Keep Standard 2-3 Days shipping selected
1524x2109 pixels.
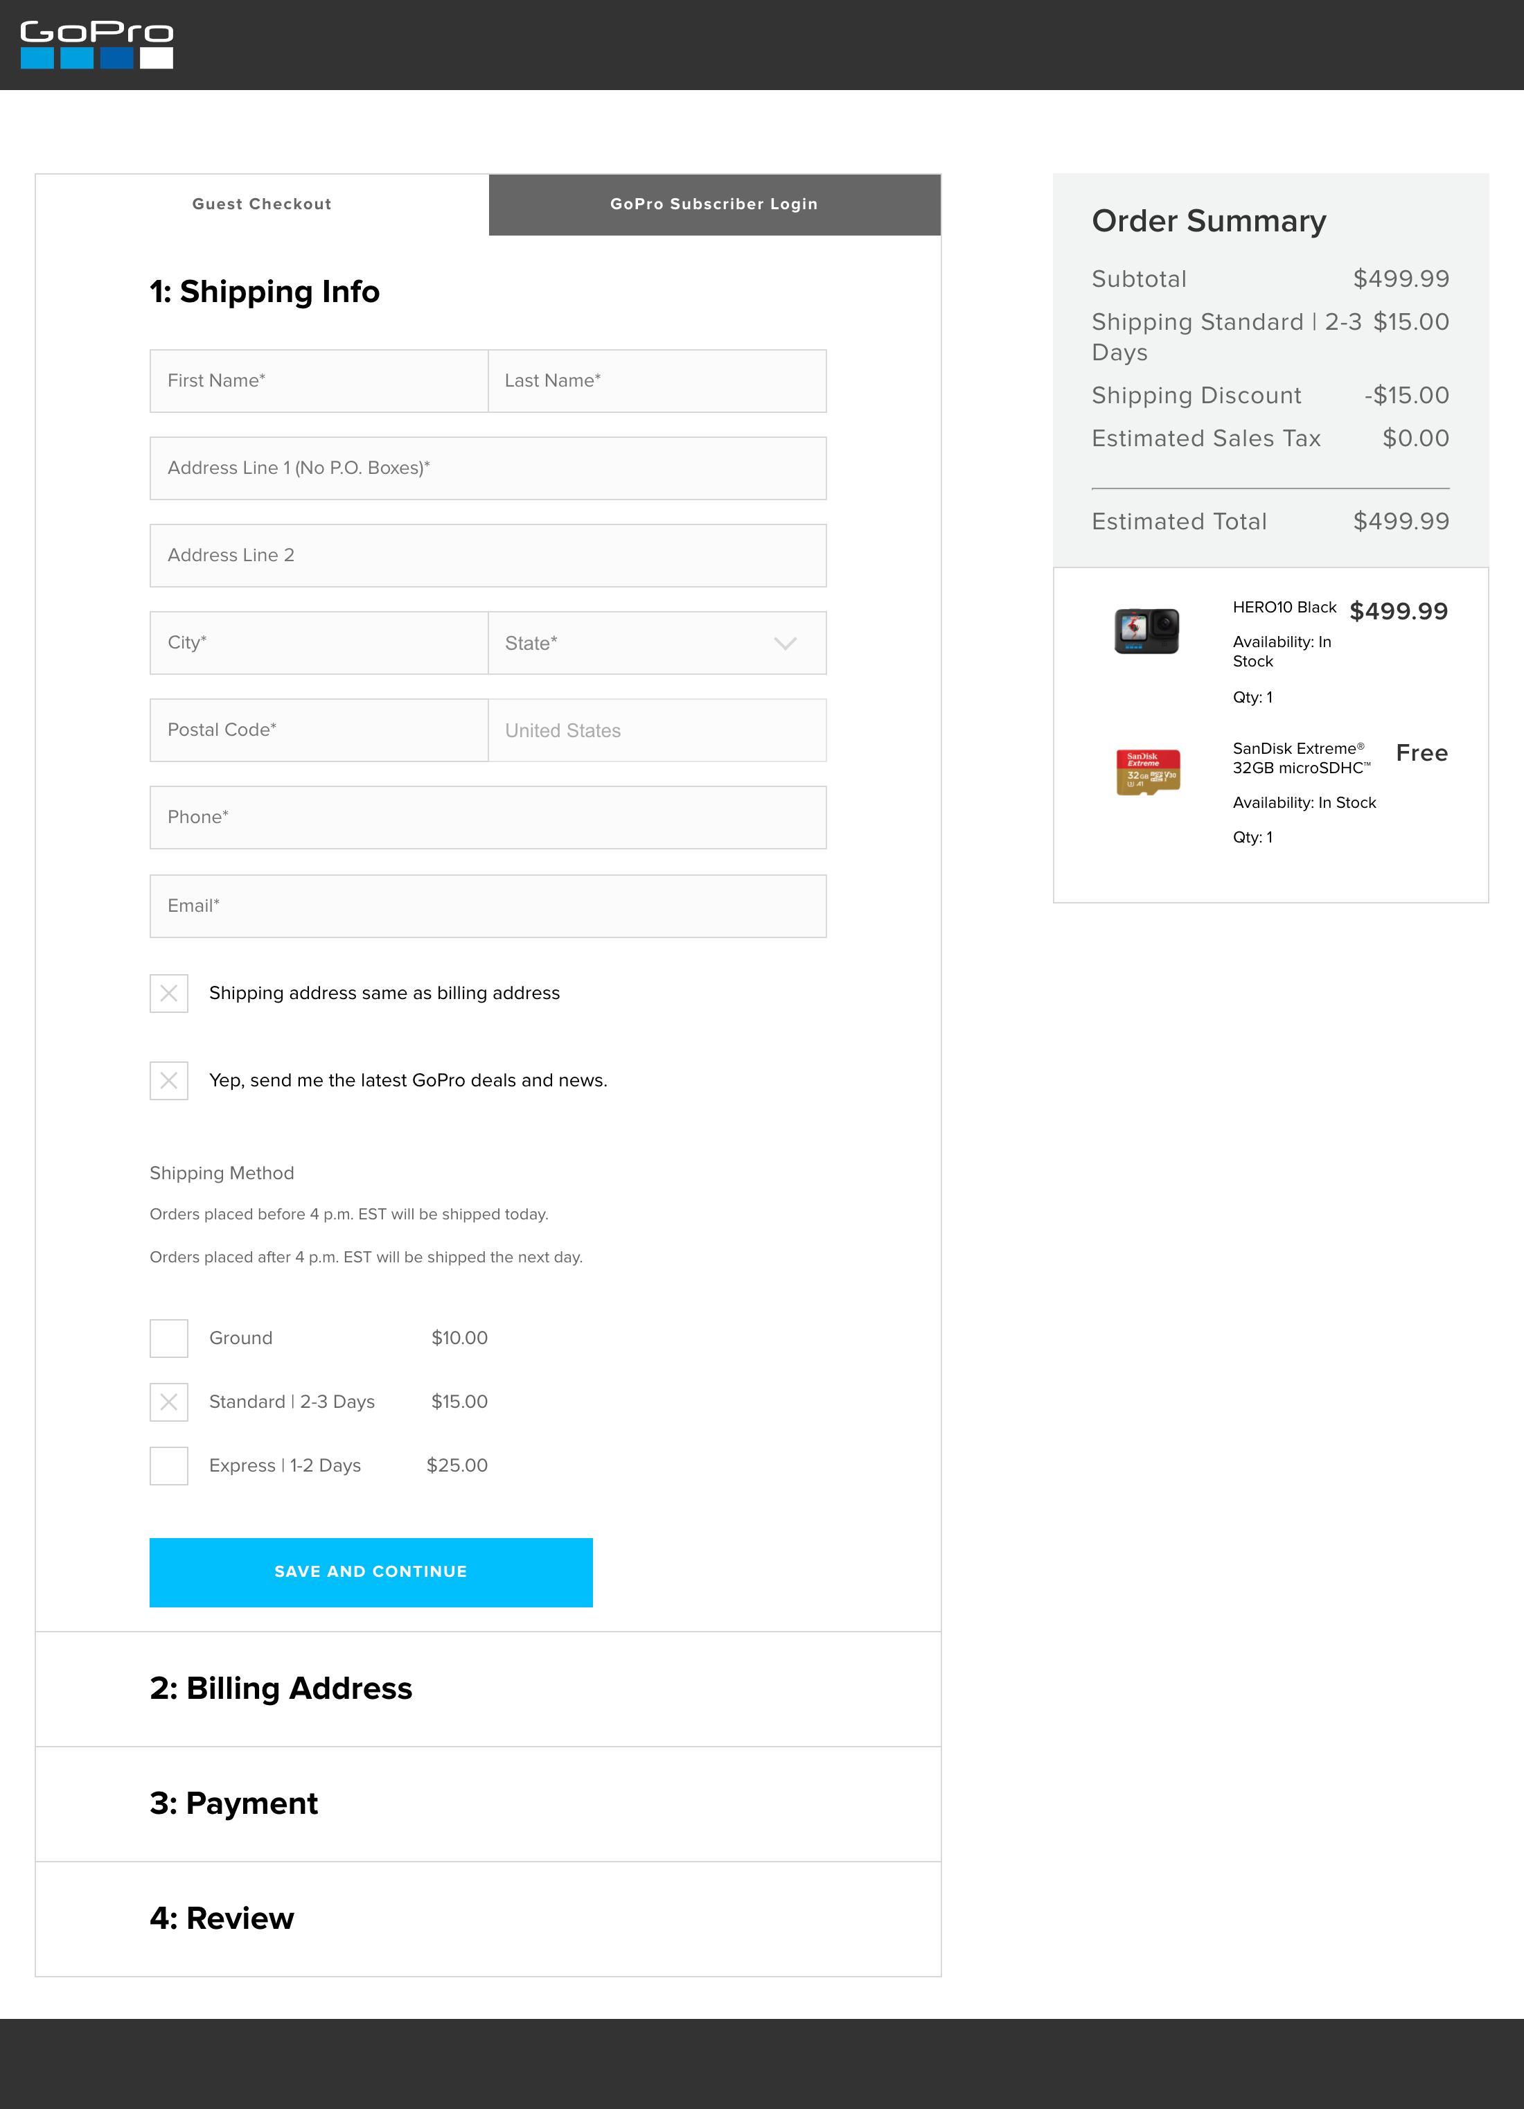coord(168,1402)
